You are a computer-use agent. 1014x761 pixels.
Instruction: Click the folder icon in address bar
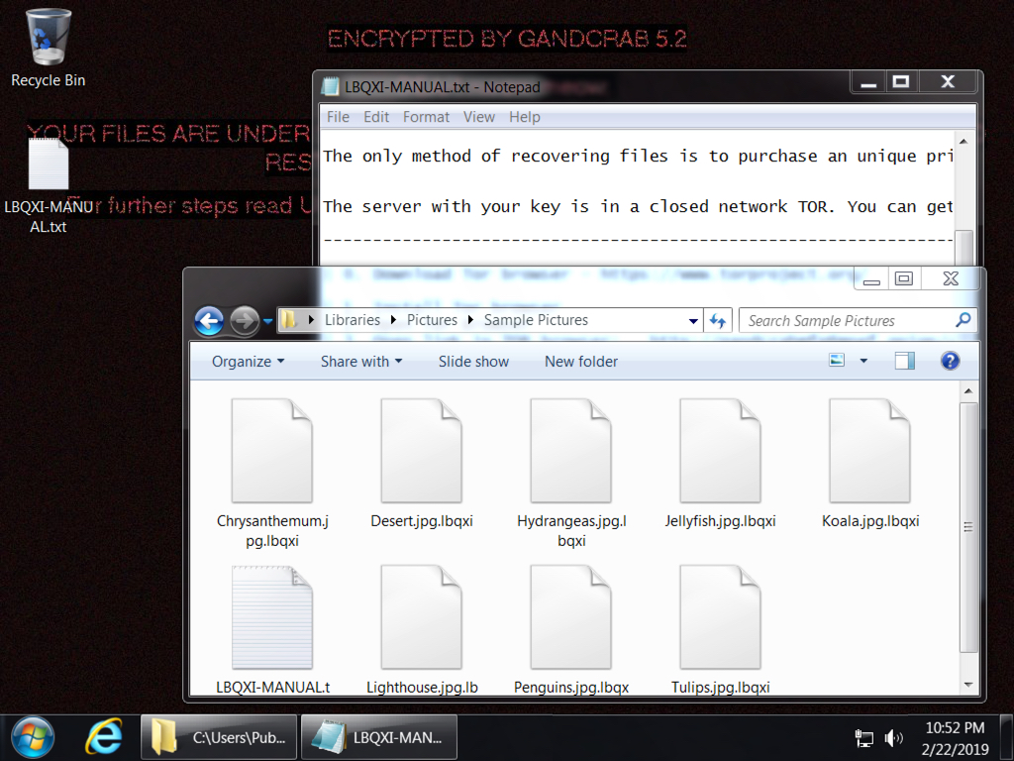289,320
